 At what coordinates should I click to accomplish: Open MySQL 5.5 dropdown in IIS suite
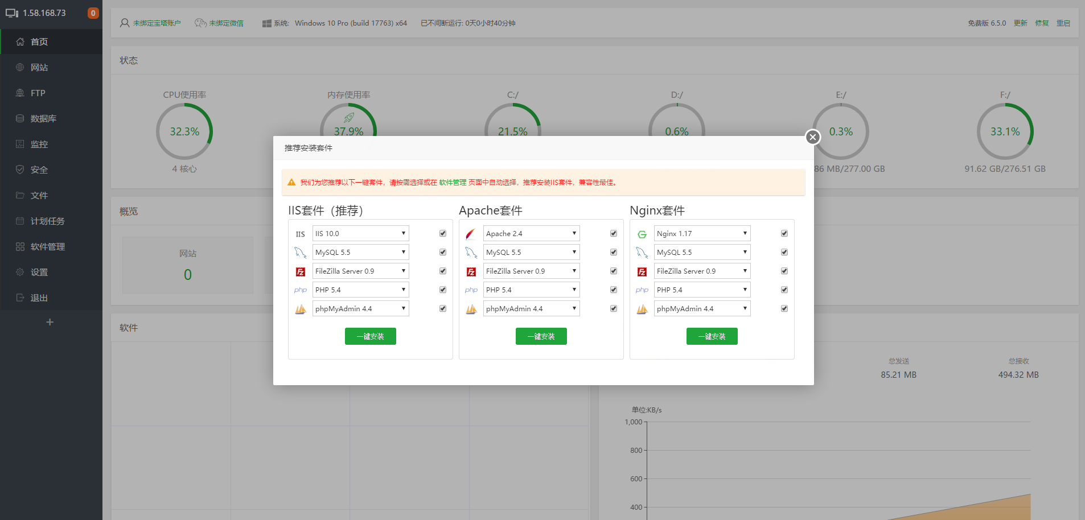pos(361,252)
